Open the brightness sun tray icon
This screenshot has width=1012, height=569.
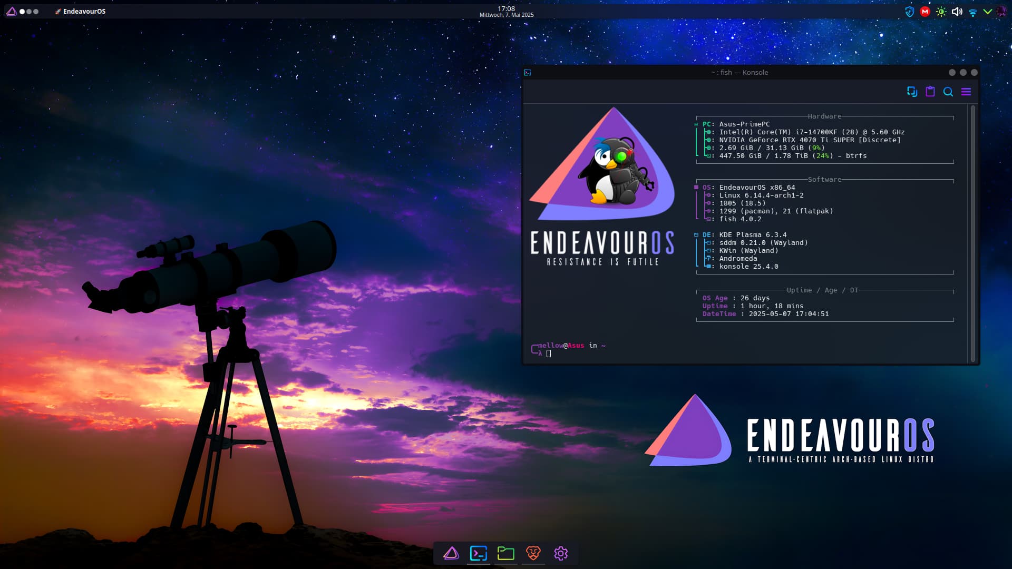pos(941,12)
